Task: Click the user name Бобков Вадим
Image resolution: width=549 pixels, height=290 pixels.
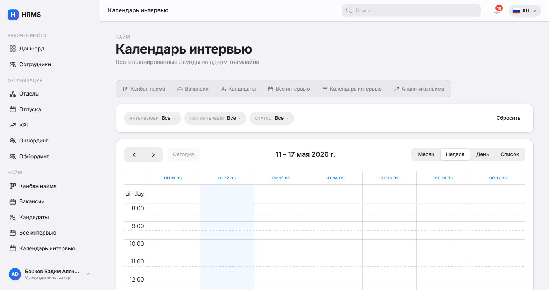Action: [x=52, y=271]
